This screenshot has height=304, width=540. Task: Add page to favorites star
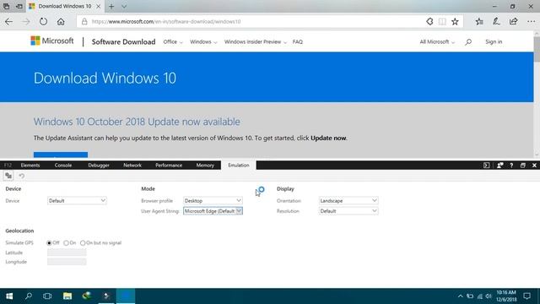[455, 22]
